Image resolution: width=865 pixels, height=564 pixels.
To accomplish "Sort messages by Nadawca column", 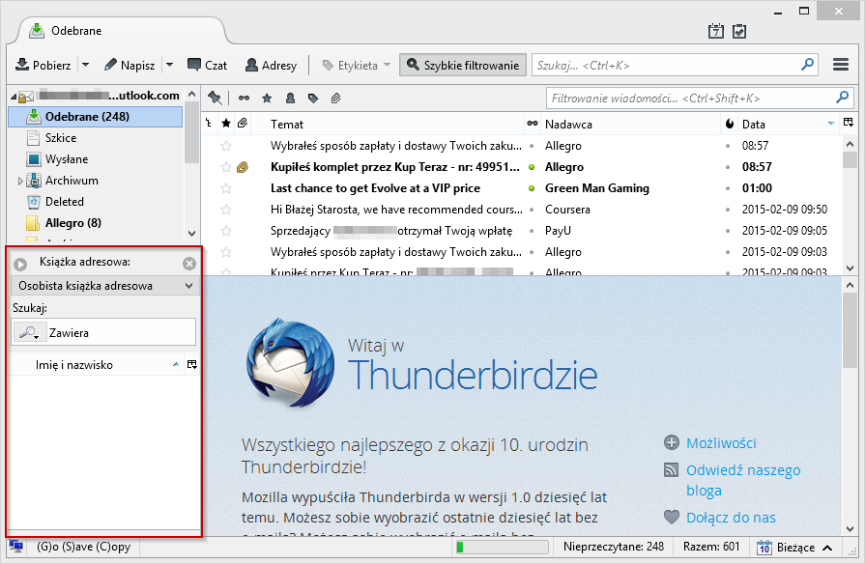I will point(630,124).
